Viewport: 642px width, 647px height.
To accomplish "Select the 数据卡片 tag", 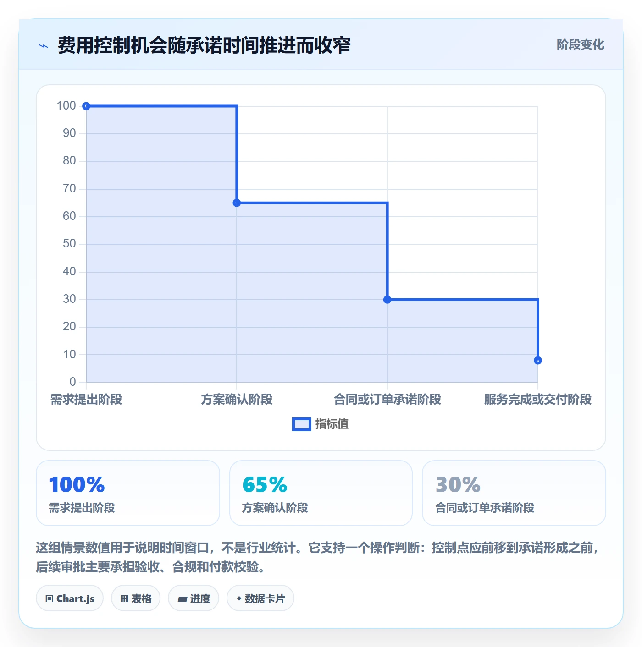I will coord(260,598).
